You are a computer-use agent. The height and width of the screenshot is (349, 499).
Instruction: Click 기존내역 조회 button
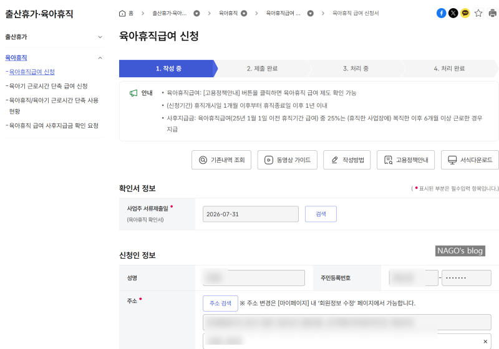221,160
